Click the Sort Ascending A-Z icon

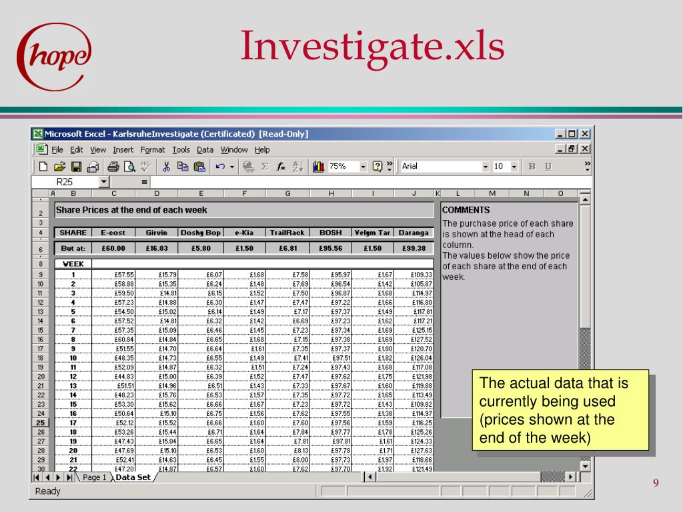tap(298, 166)
